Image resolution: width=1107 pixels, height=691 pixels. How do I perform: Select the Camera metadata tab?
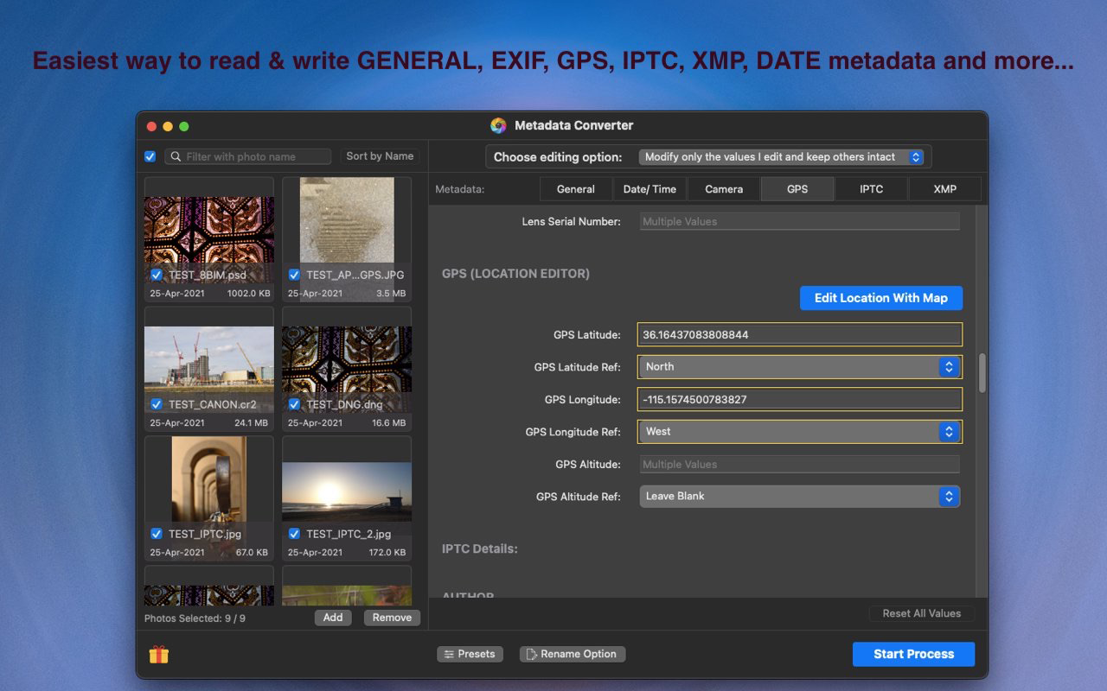pos(724,189)
